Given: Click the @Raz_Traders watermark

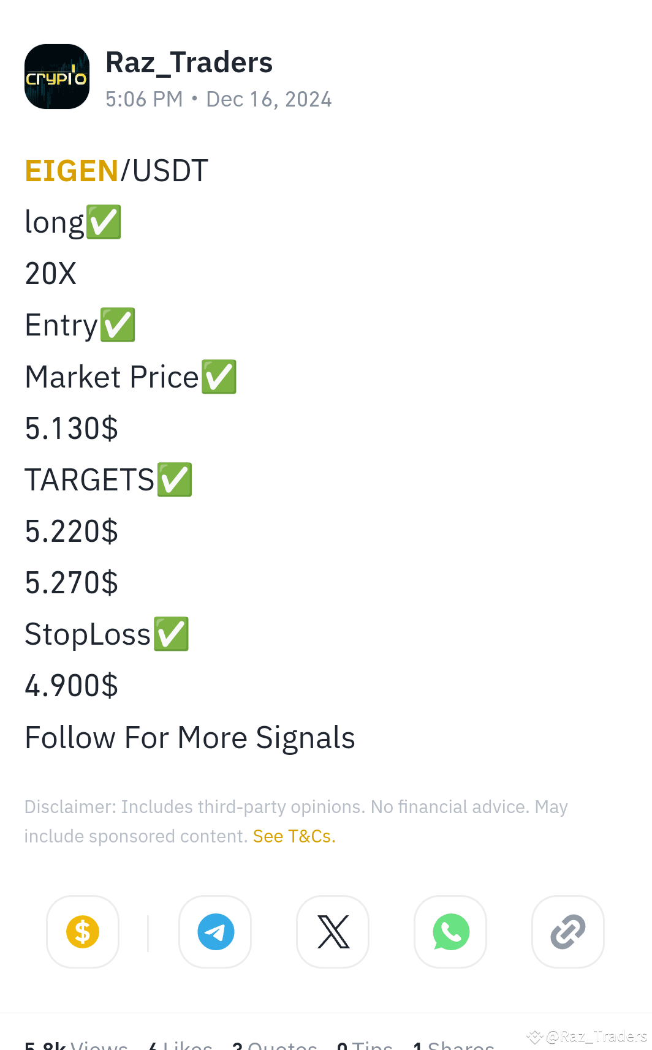Looking at the screenshot, I should (x=587, y=1036).
